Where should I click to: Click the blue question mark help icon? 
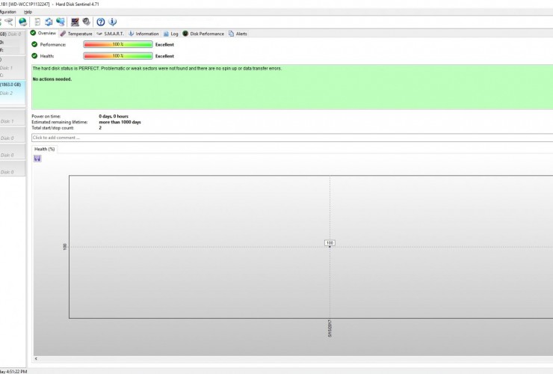click(101, 22)
